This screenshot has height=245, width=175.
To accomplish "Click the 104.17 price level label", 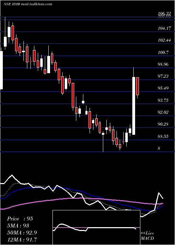I will coord(164,28).
